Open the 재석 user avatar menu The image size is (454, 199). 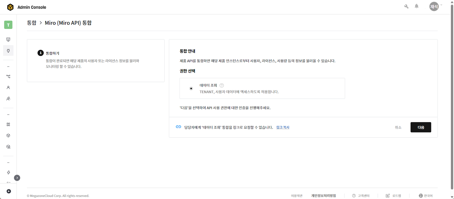pyautogui.click(x=434, y=7)
